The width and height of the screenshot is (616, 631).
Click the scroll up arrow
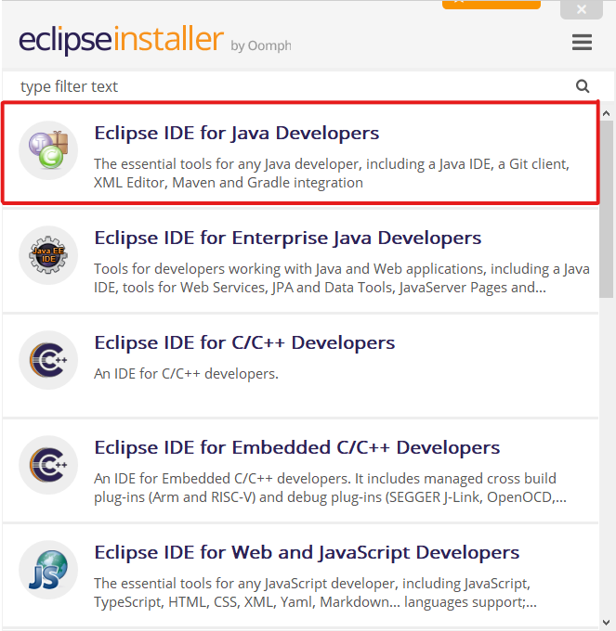click(x=606, y=114)
